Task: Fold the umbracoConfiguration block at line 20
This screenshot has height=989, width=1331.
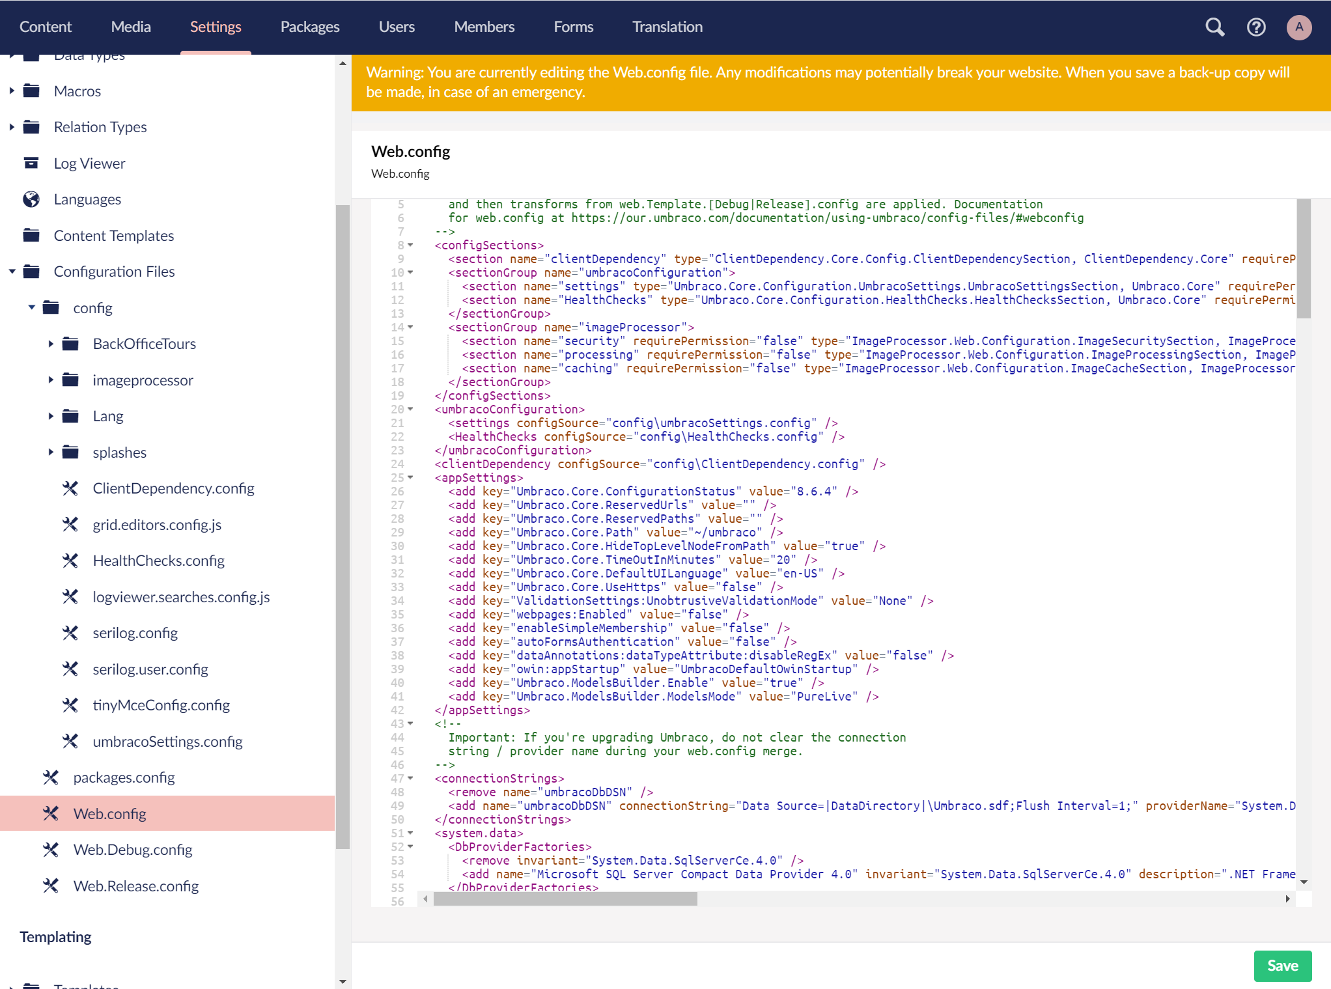Action: click(x=410, y=410)
